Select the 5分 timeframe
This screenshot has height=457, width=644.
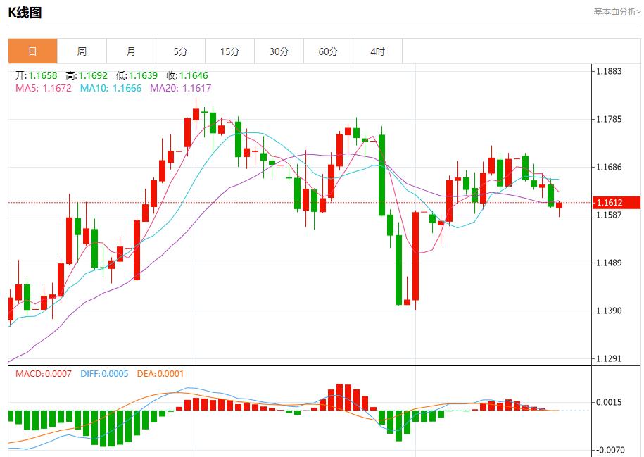tap(181, 51)
